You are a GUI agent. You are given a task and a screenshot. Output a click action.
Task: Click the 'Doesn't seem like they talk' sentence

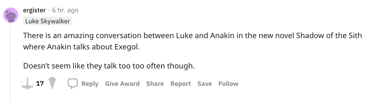point(109,66)
